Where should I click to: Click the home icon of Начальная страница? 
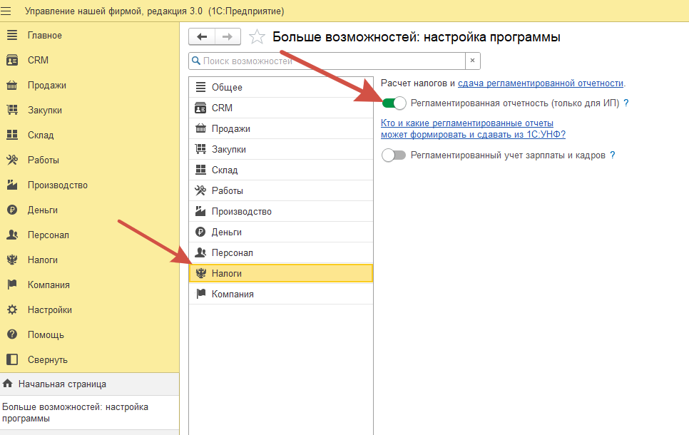pos(8,384)
